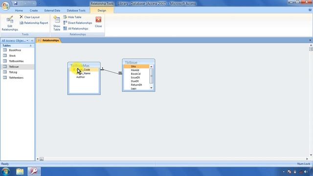The image size is (313, 176).
Task: Select Author field in TblBookMas
Action: coord(84,77)
